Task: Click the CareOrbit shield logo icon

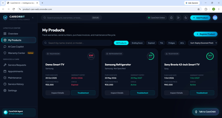Action: pos(5,18)
